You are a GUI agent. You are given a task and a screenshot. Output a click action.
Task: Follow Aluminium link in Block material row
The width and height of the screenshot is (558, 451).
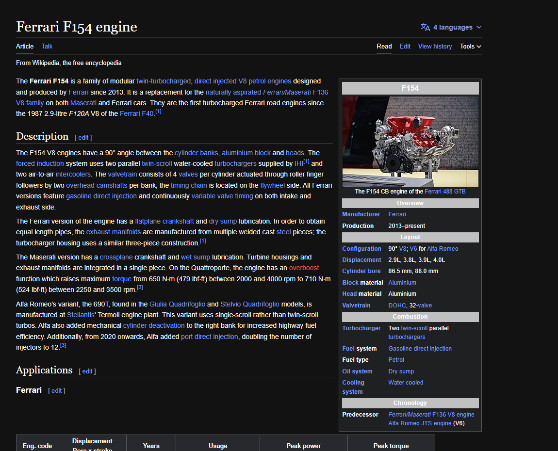402,282
